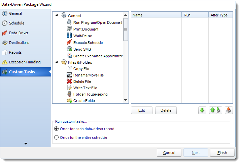Click the task tree scrollbar thumb
This screenshot has height=164, width=241.
point(126,30)
